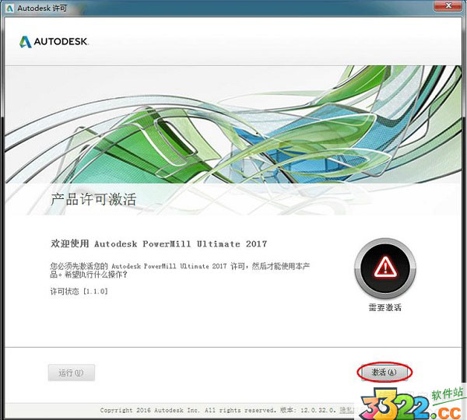Click the Autodesk icon in the title bar
Viewport: 467px width, 420px height.
[x=10, y=8]
